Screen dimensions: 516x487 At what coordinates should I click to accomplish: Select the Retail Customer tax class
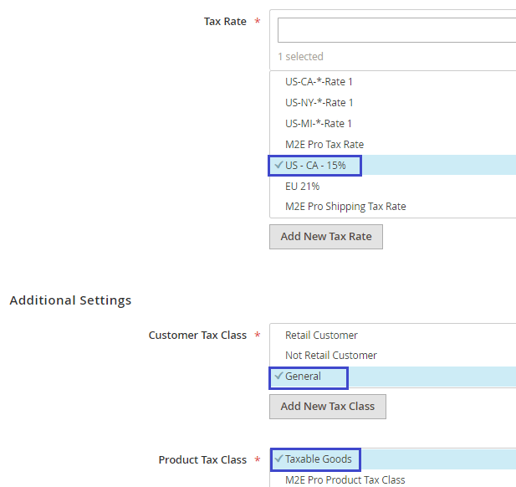click(321, 336)
